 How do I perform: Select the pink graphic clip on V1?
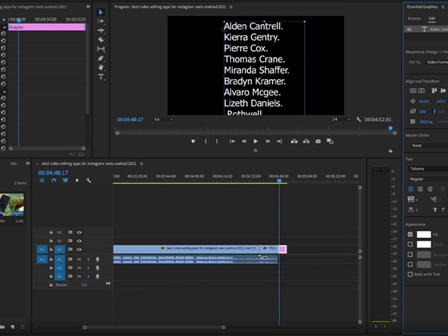(282, 249)
